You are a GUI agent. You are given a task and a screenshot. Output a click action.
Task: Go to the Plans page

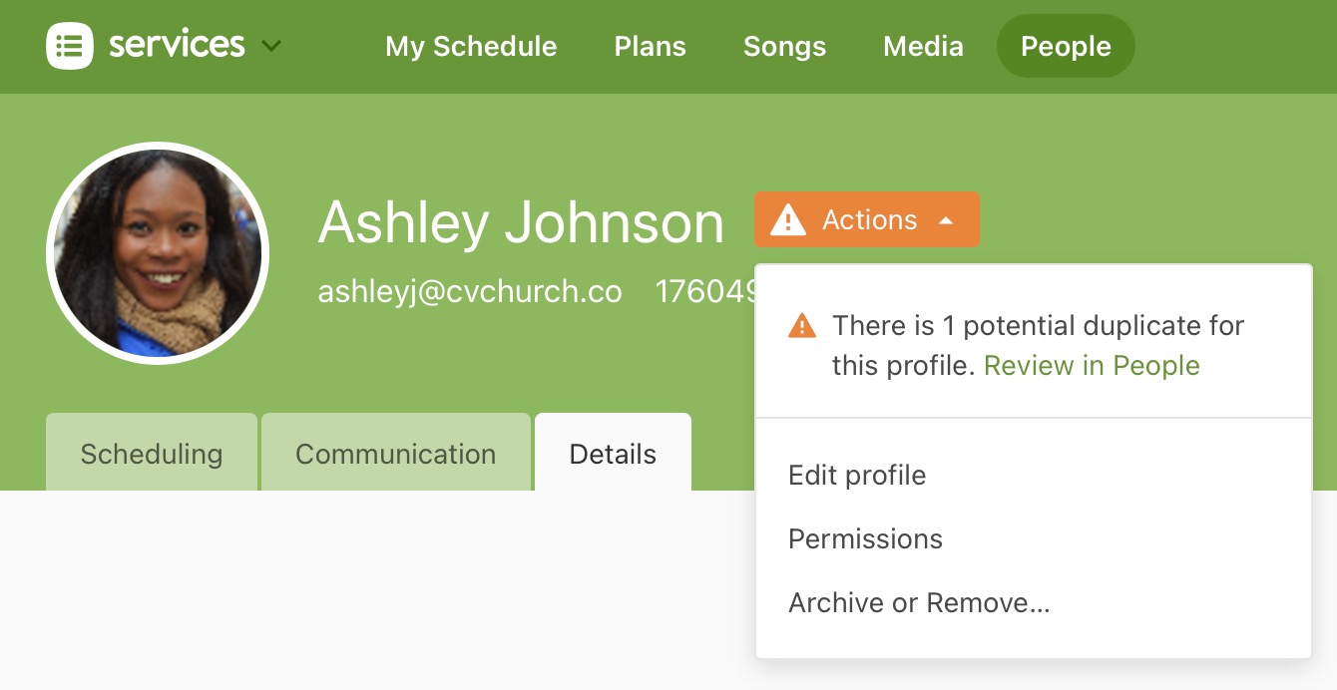click(x=650, y=47)
